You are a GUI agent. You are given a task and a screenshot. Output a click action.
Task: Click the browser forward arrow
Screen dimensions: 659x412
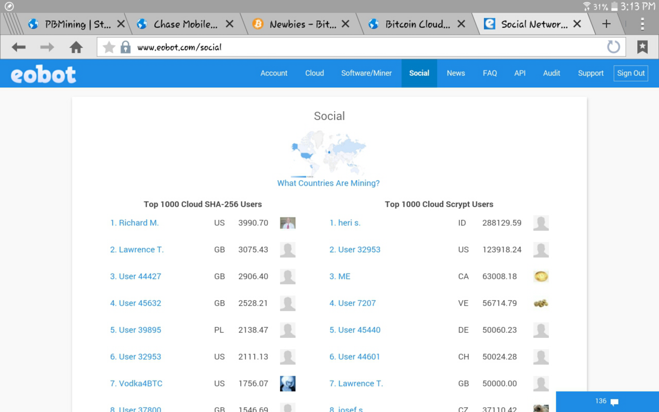(x=47, y=47)
